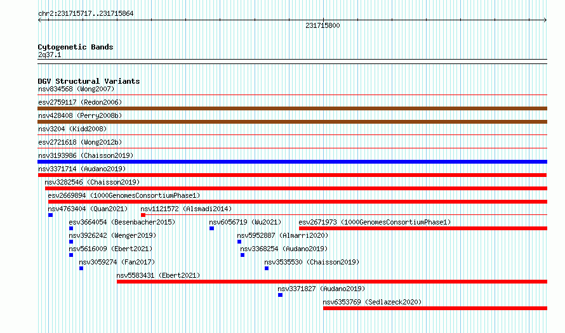Screen dimensions: 565x333
Task: Click the blue nsv6056719 (Wu2021) marker
Action: tap(211, 228)
